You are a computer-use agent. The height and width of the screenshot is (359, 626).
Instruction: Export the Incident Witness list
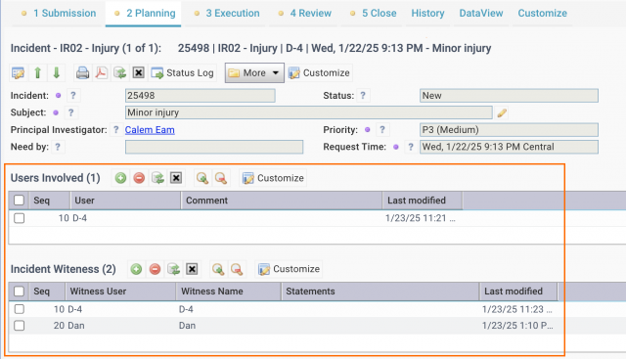pos(173,269)
